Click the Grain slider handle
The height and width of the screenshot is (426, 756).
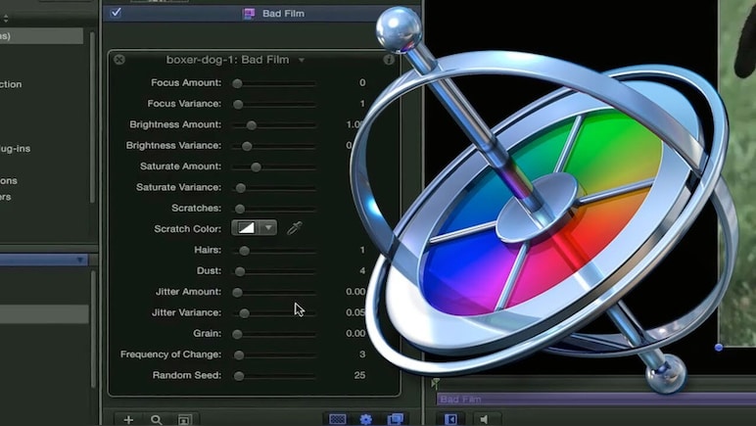[237, 334]
